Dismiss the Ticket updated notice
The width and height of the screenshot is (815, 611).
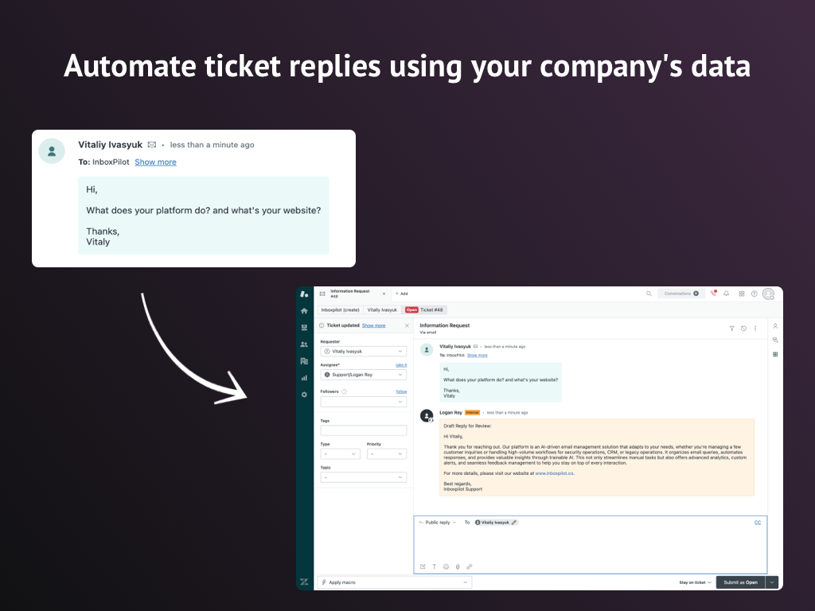click(407, 325)
